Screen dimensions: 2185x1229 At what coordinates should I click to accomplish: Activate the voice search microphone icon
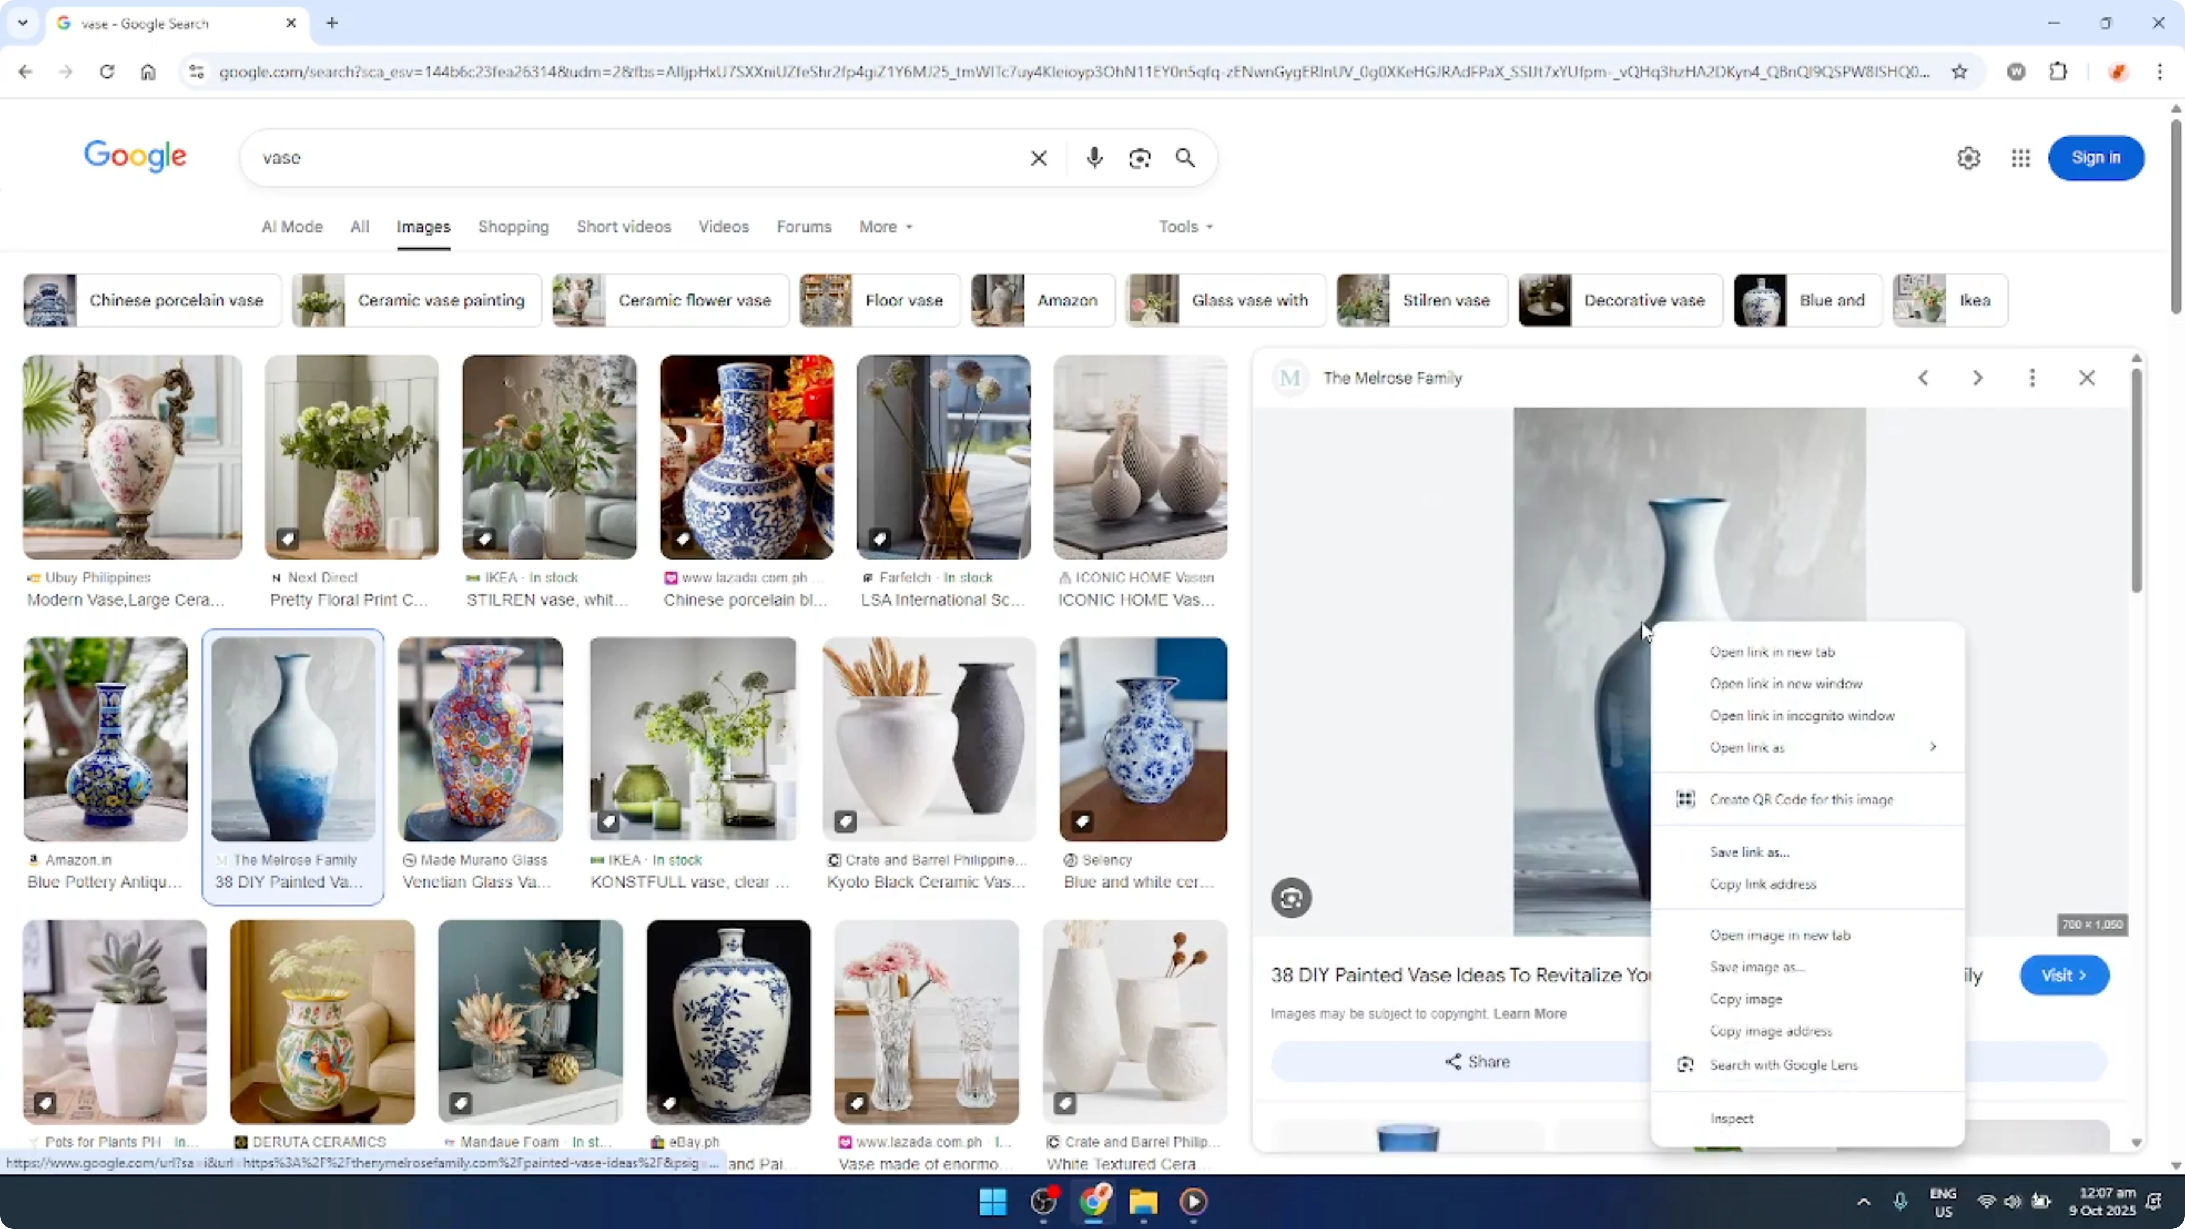(1094, 158)
